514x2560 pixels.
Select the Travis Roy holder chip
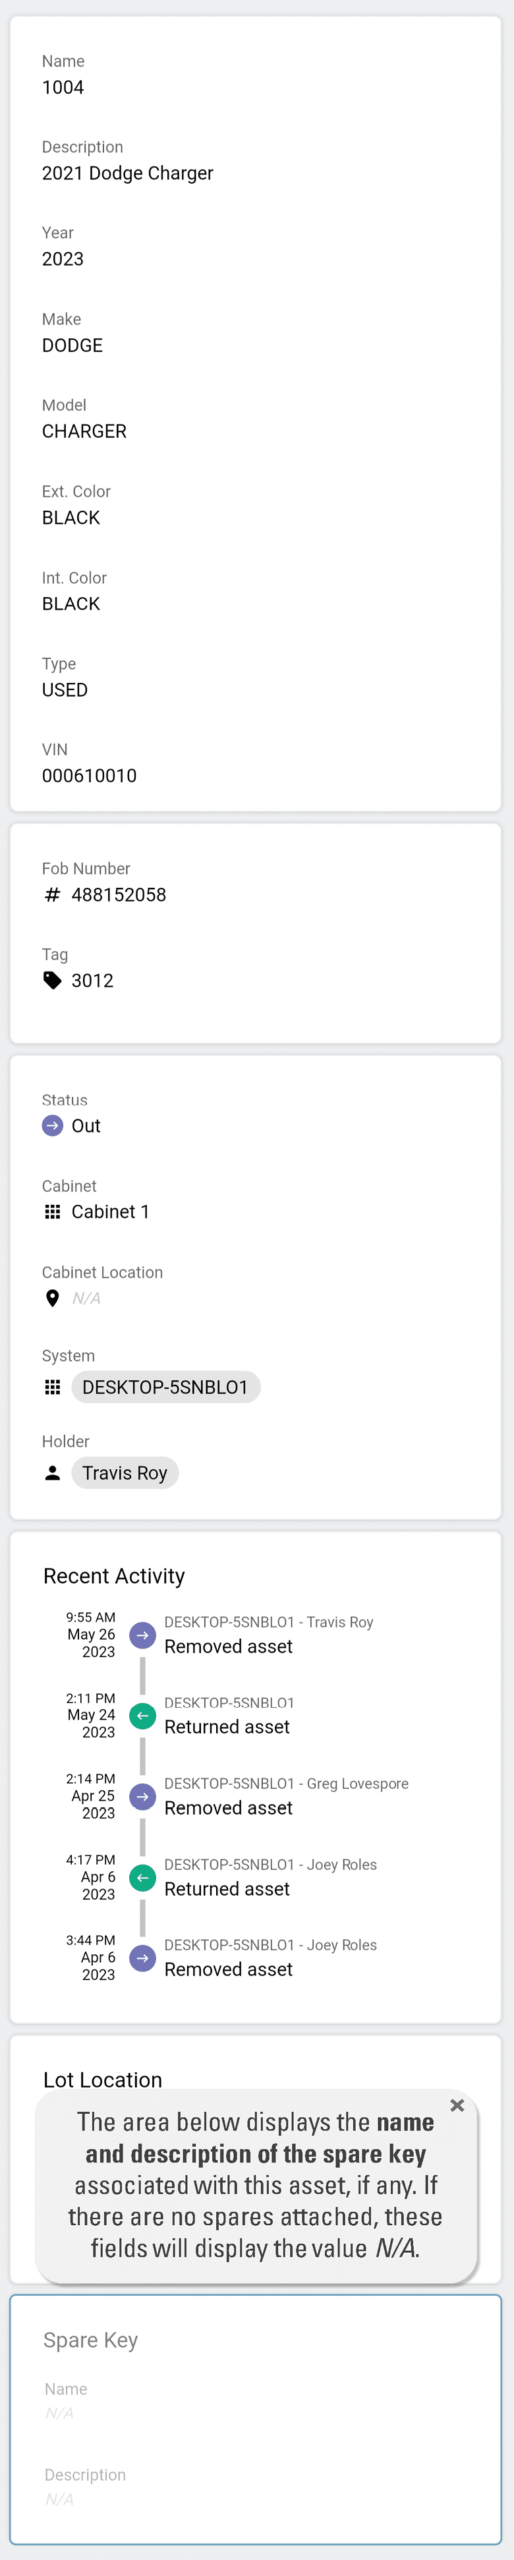(x=125, y=1473)
